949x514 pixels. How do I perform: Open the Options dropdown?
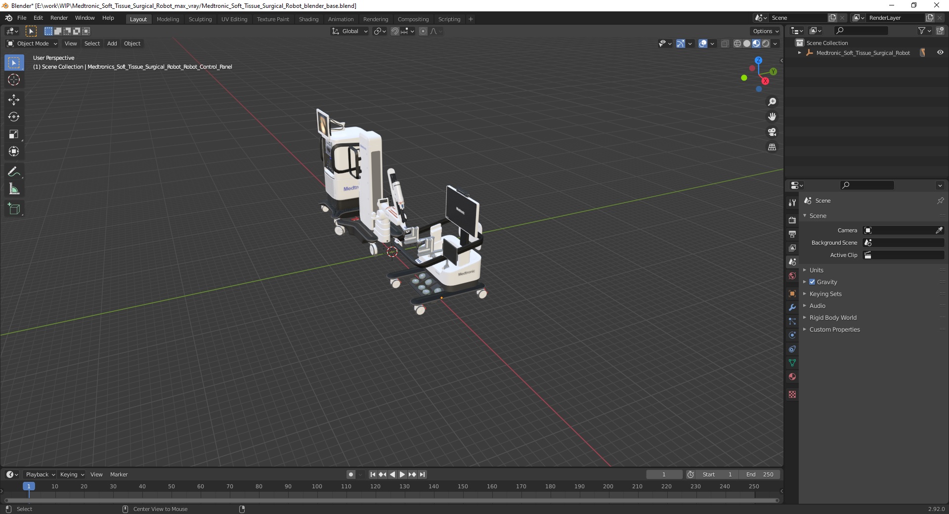click(766, 31)
